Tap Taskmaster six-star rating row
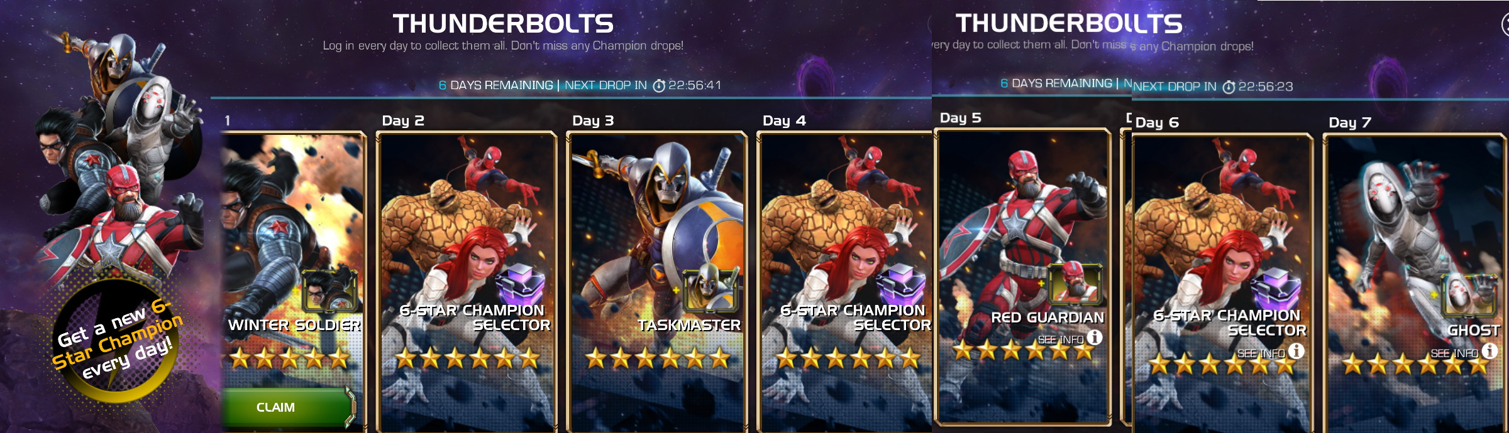The image size is (1509, 433). pyautogui.click(x=658, y=359)
